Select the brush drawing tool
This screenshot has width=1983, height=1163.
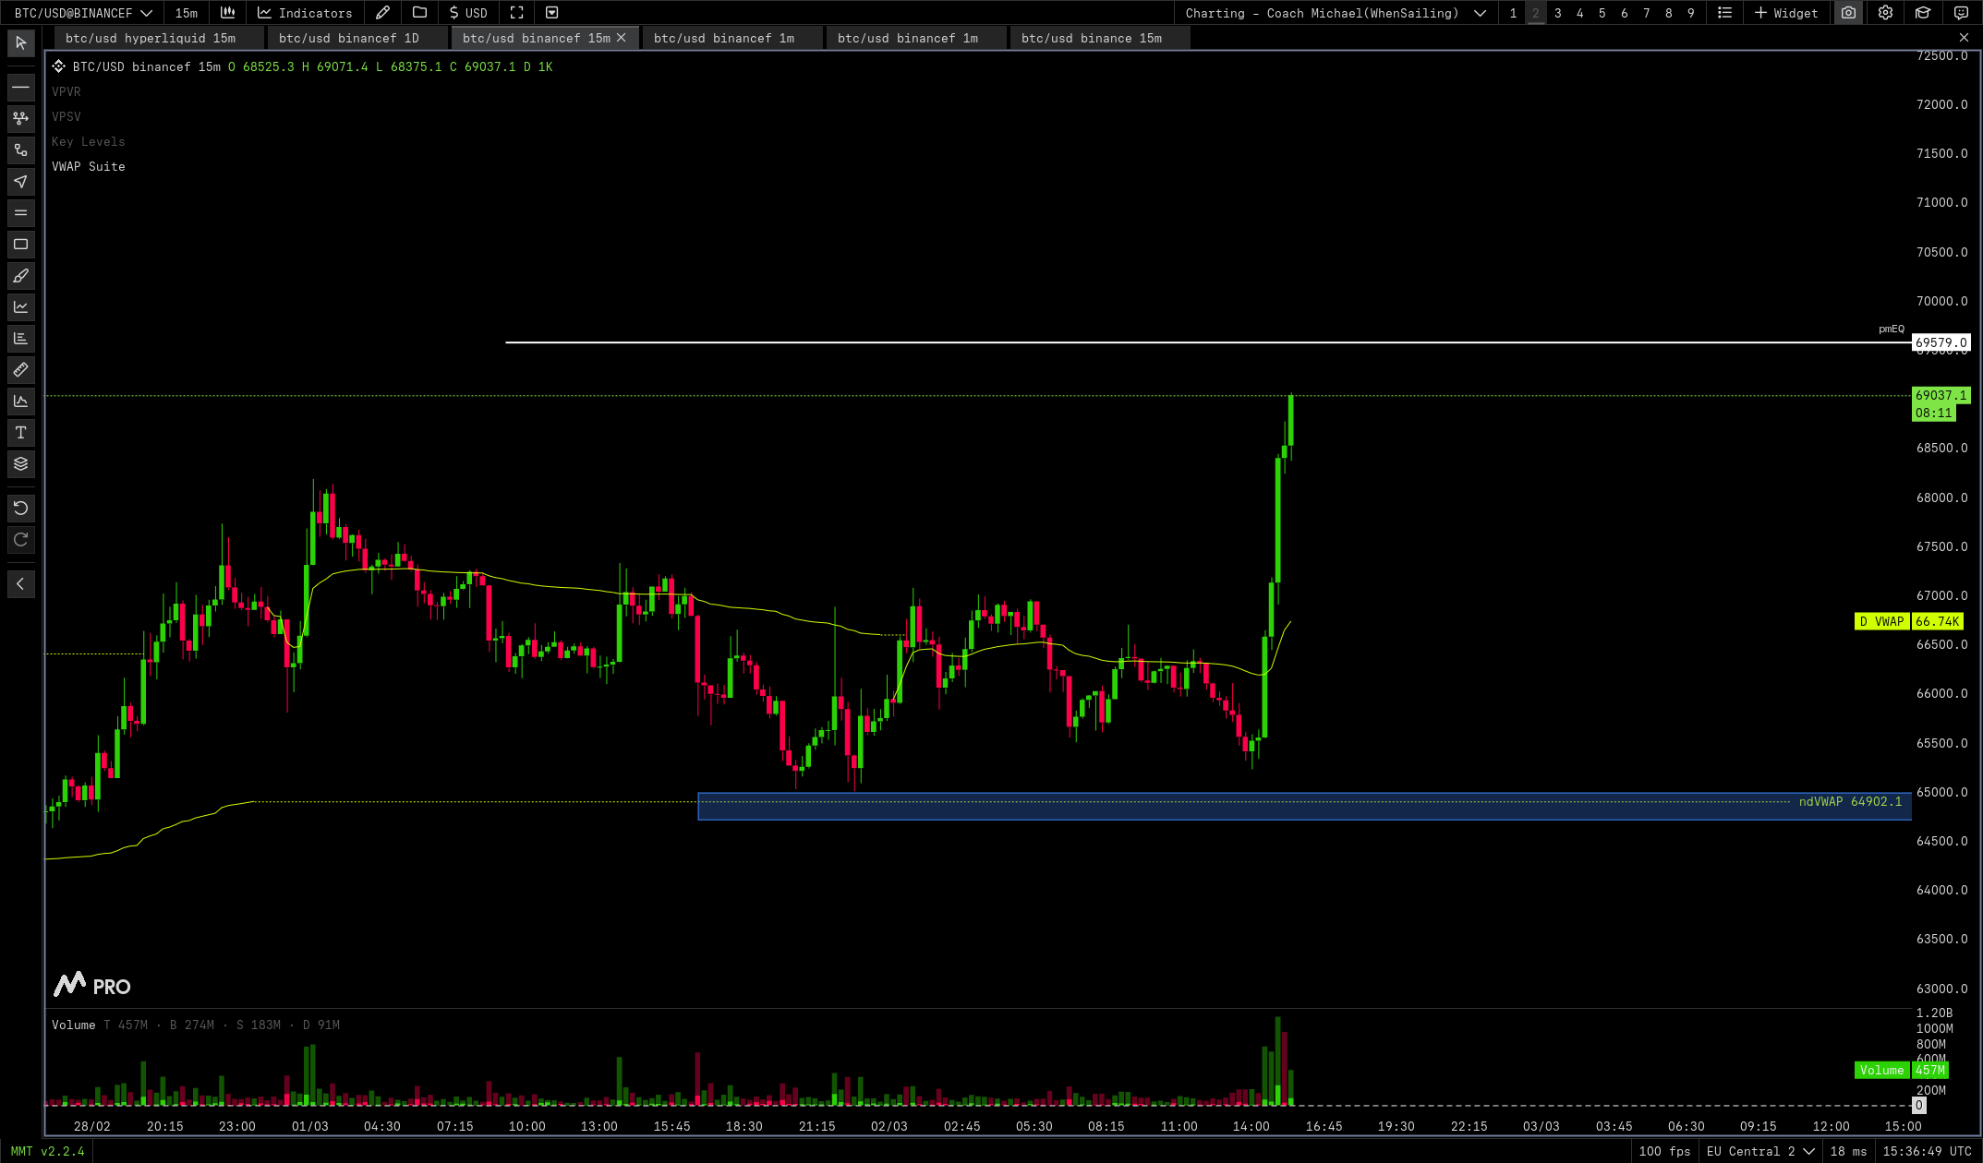click(20, 276)
